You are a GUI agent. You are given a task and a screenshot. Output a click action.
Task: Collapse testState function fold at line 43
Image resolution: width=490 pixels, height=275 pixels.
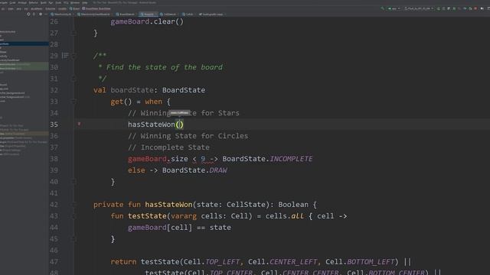[73, 216]
